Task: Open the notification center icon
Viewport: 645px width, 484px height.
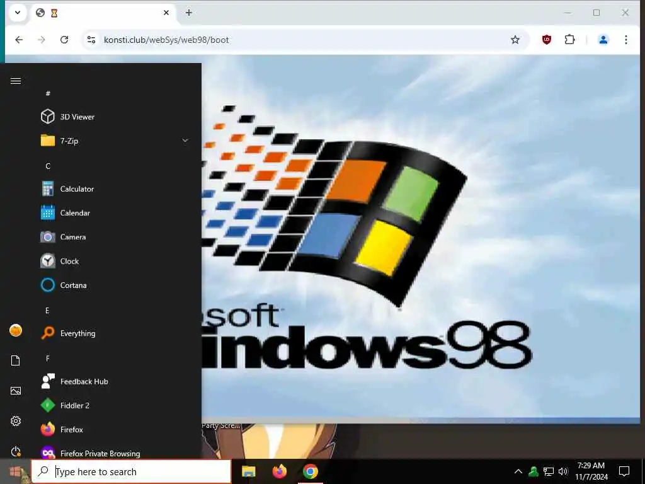Action: (624, 471)
